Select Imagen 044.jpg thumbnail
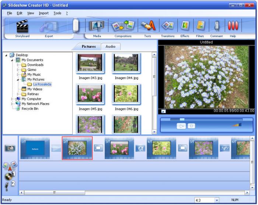The image size is (258, 205). click(x=126, y=63)
